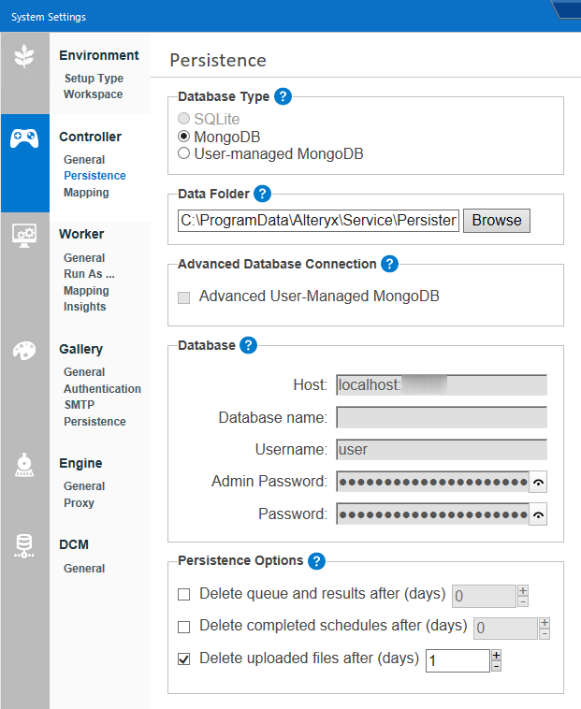The height and width of the screenshot is (709, 581).
Task: Open Engine General page
Action: tap(84, 486)
